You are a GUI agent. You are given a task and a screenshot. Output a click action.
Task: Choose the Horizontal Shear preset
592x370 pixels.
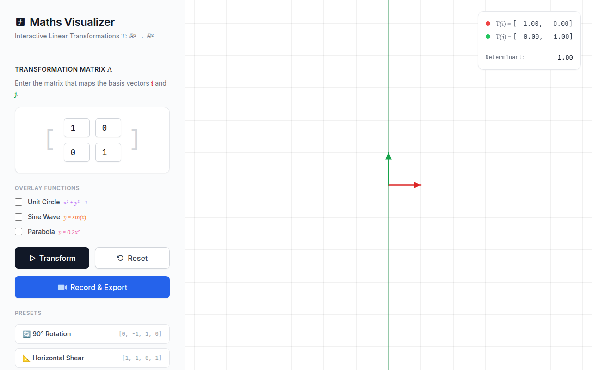coord(92,358)
